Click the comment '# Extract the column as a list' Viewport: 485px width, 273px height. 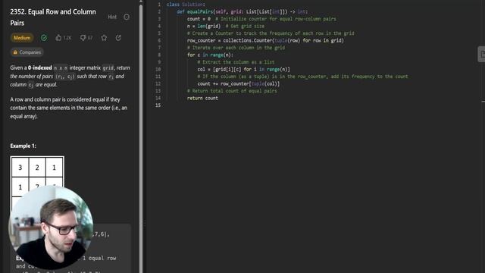click(x=236, y=62)
